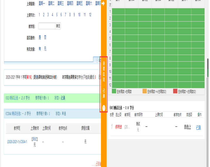The height and width of the screenshot is (167, 210).
Task: Click the red 空余周数<(总周数/2) legend swatch
Action: point(175,91)
